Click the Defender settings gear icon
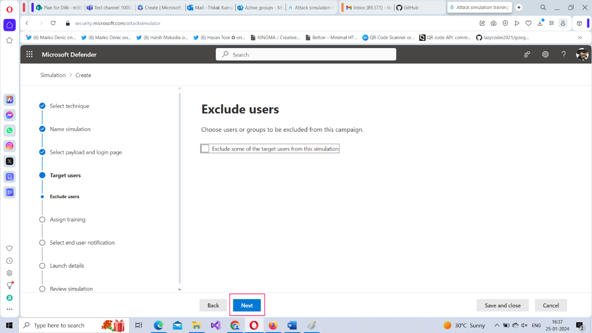The height and width of the screenshot is (333, 592). pos(545,54)
